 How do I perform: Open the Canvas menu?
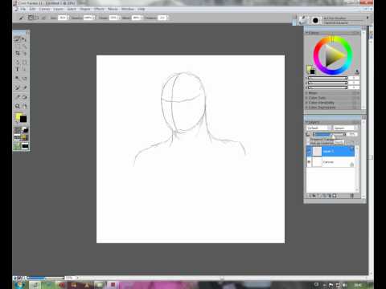[44, 9]
